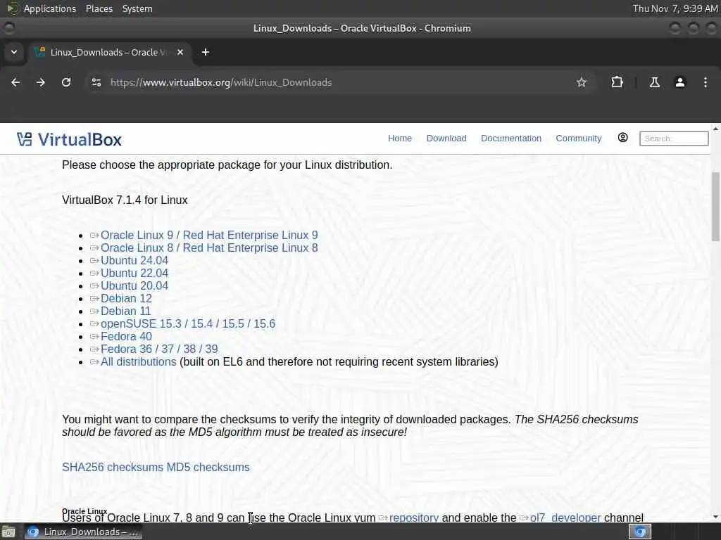This screenshot has width=721, height=540.
Task: Open the Extensions puzzle icon
Action: pyautogui.click(x=617, y=82)
